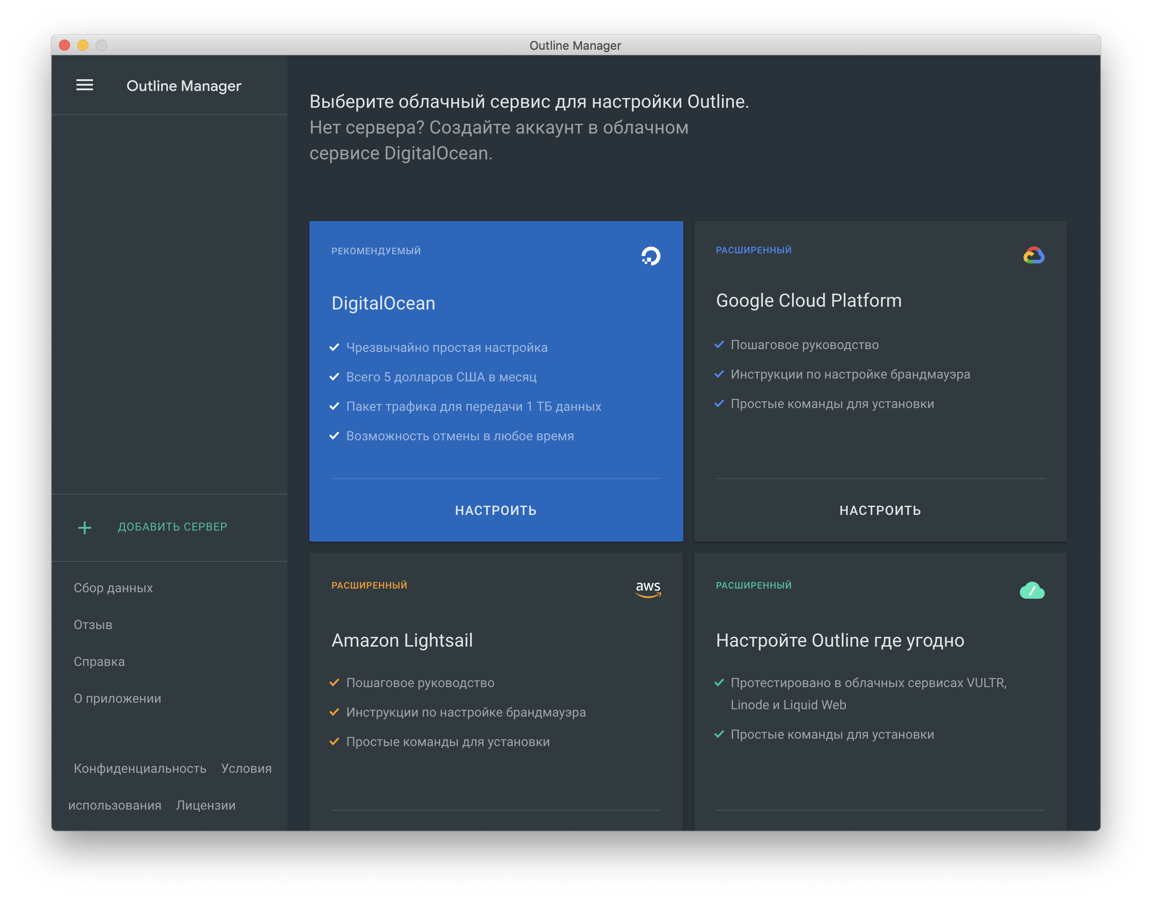Click the DigitalOcean logo icon
Viewport: 1152px width, 899px height.
pyautogui.click(x=651, y=256)
